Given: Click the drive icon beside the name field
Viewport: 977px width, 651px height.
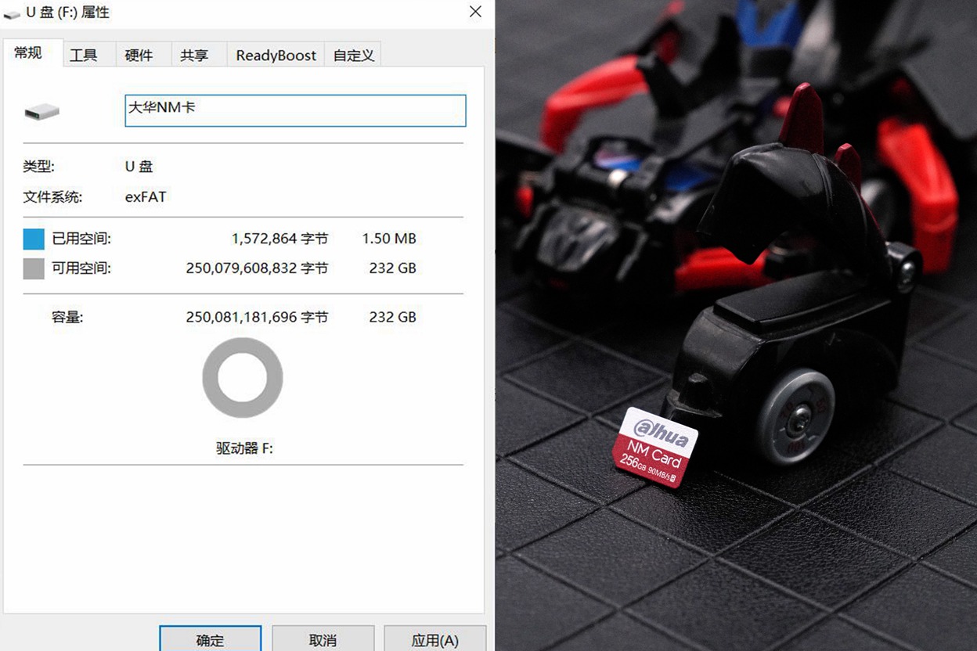Looking at the screenshot, I should point(41,112).
